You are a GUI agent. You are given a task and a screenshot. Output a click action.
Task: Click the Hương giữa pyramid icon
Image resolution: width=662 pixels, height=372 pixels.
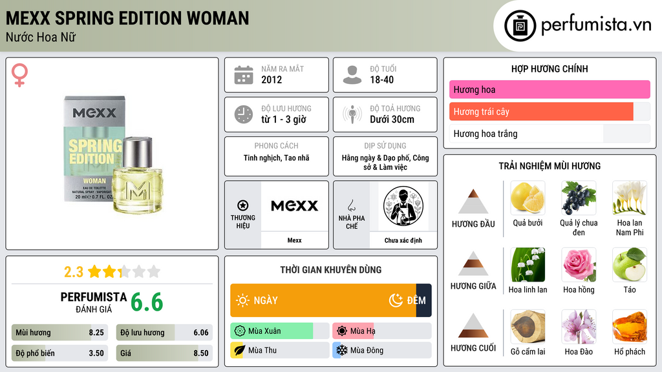coord(473,263)
